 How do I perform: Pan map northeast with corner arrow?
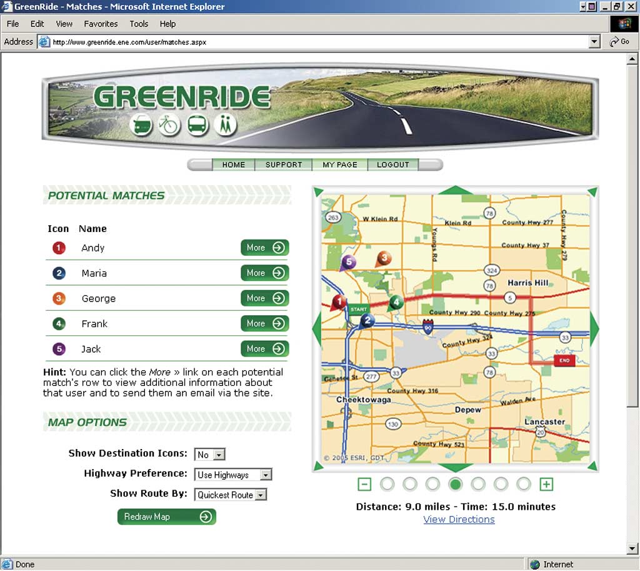(593, 191)
